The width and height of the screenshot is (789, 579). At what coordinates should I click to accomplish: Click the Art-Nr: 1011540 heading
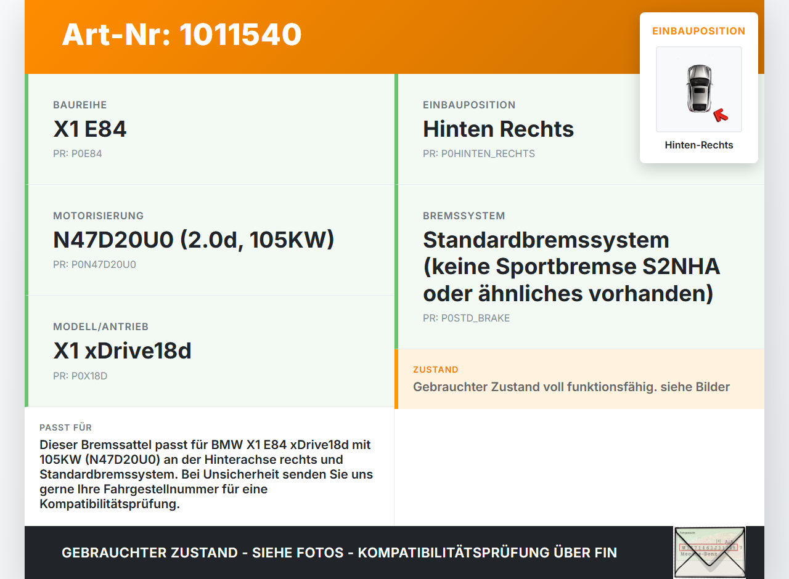(x=181, y=35)
